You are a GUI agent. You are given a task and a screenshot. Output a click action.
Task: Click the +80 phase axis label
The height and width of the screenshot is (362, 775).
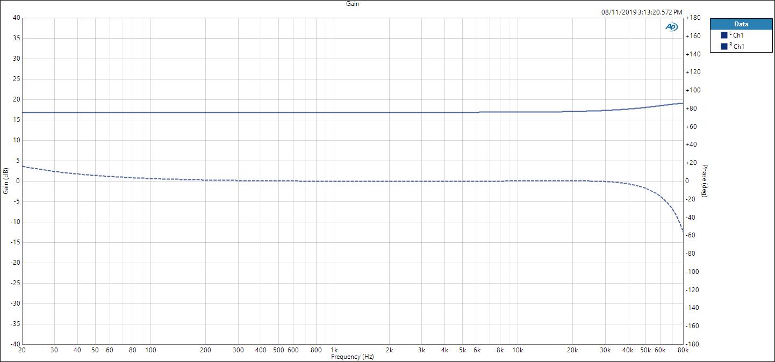pyautogui.click(x=691, y=108)
